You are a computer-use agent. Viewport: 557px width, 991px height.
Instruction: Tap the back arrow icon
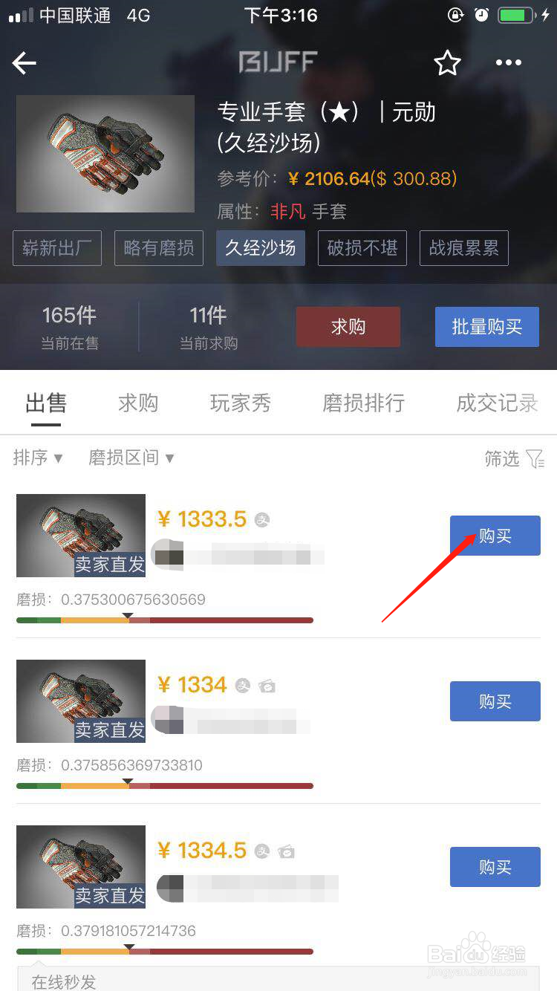click(x=25, y=63)
